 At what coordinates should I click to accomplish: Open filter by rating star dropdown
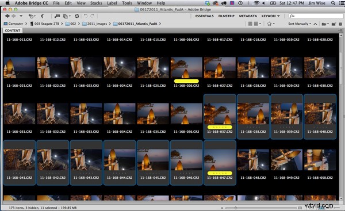(x=271, y=24)
